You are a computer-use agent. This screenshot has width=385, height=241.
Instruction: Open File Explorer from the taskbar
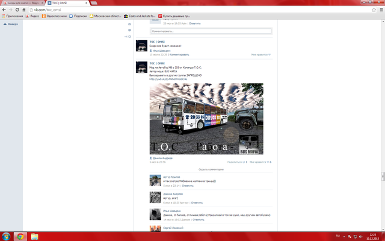click(34, 236)
